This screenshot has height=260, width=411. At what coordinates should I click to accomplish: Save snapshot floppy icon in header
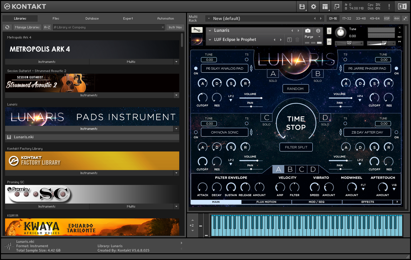pos(289,40)
